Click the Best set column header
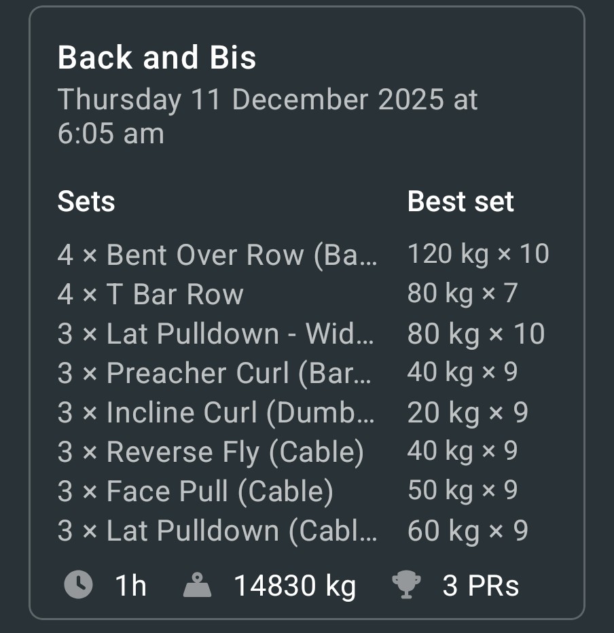Image resolution: width=614 pixels, height=633 pixels. click(460, 202)
